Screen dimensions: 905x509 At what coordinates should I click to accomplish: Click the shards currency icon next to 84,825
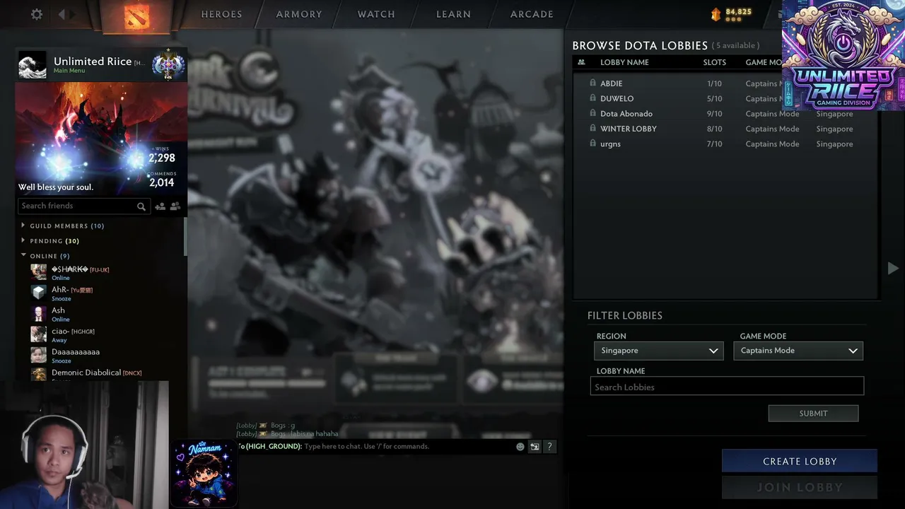pyautogui.click(x=716, y=14)
